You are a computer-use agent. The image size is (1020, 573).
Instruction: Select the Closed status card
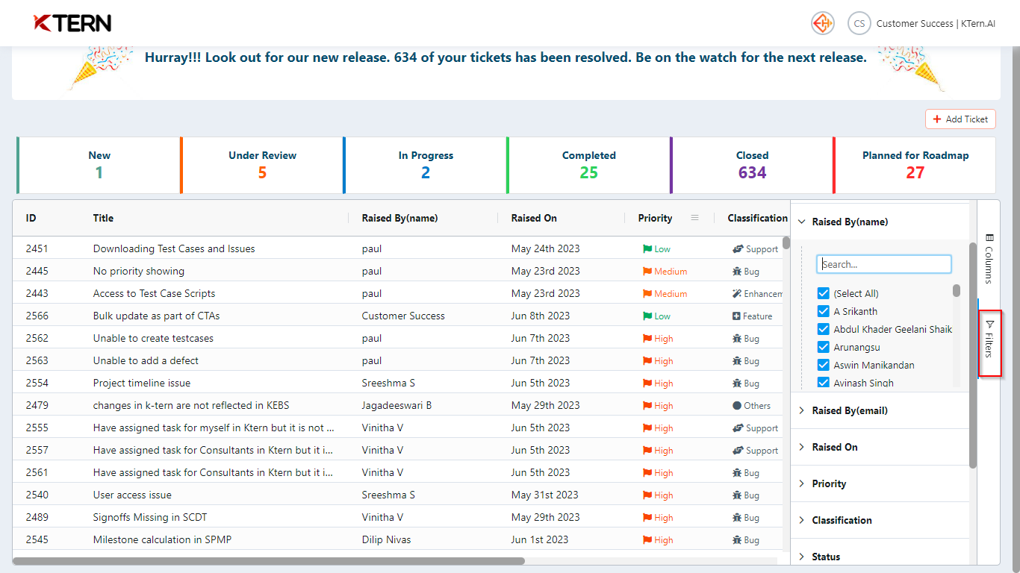[x=752, y=165]
